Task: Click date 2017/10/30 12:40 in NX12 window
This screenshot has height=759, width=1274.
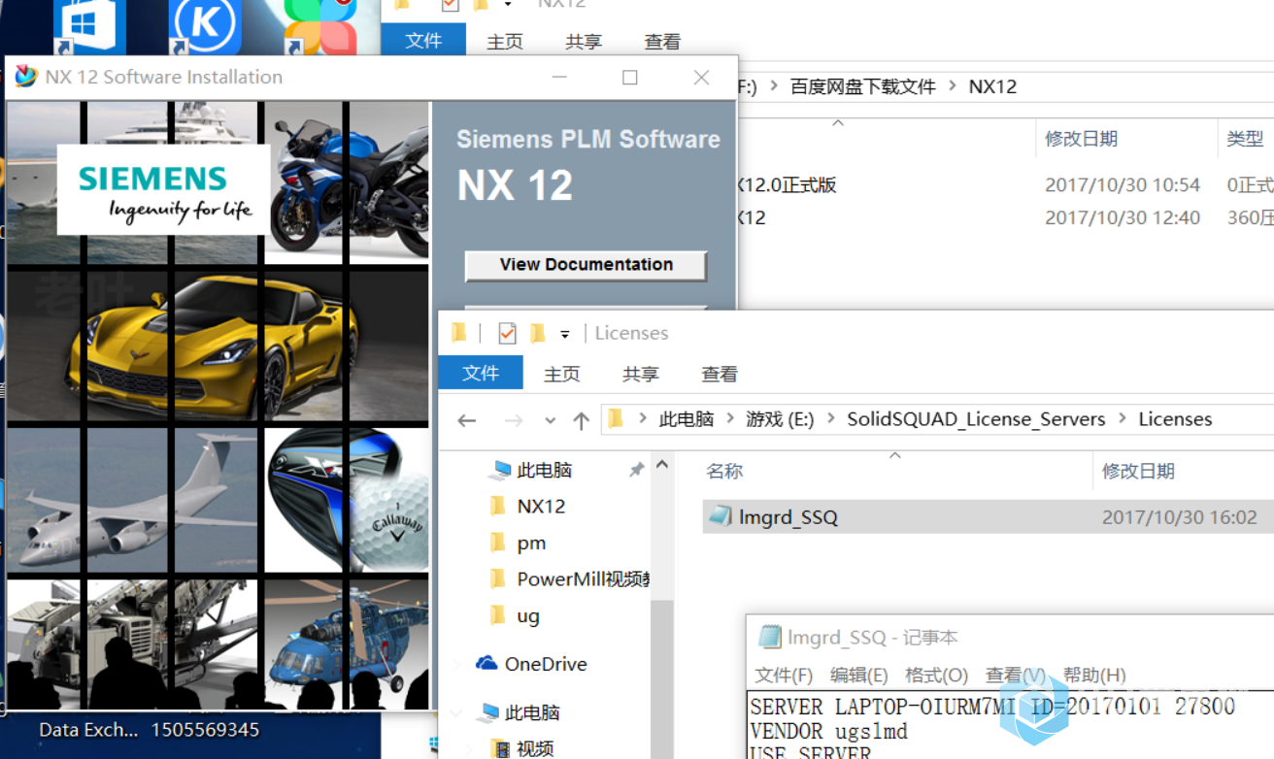Action: 1123,217
